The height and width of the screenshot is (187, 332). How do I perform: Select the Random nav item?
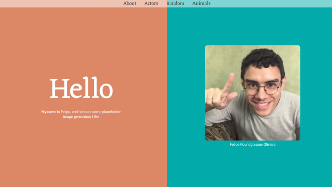coord(175,3)
